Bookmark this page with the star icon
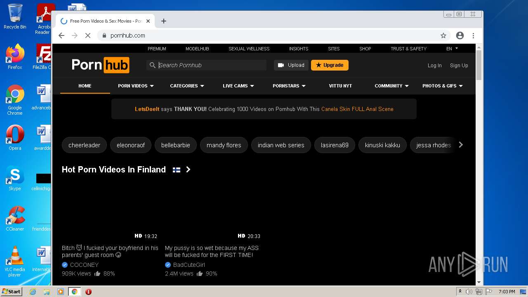 (x=443, y=35)
